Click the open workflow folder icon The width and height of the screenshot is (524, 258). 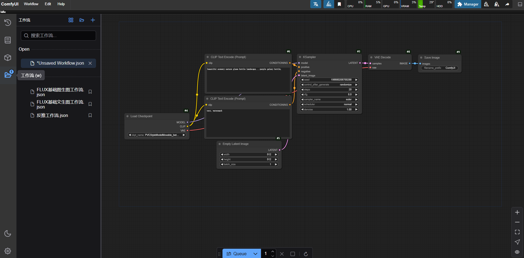click(82, 20)
